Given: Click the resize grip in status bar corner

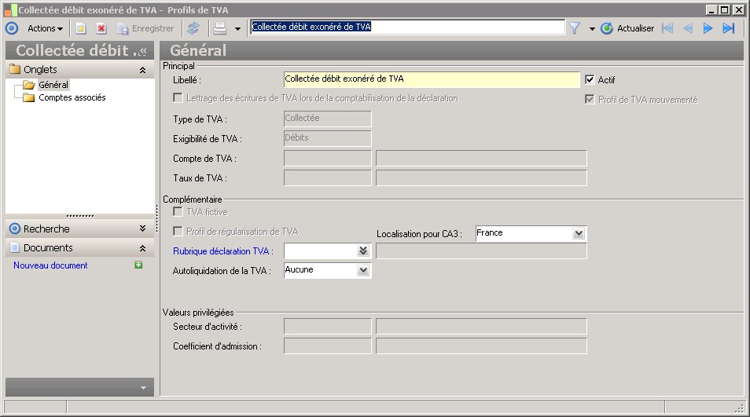Looking at the screenshot, I should [x=740, y=408].
